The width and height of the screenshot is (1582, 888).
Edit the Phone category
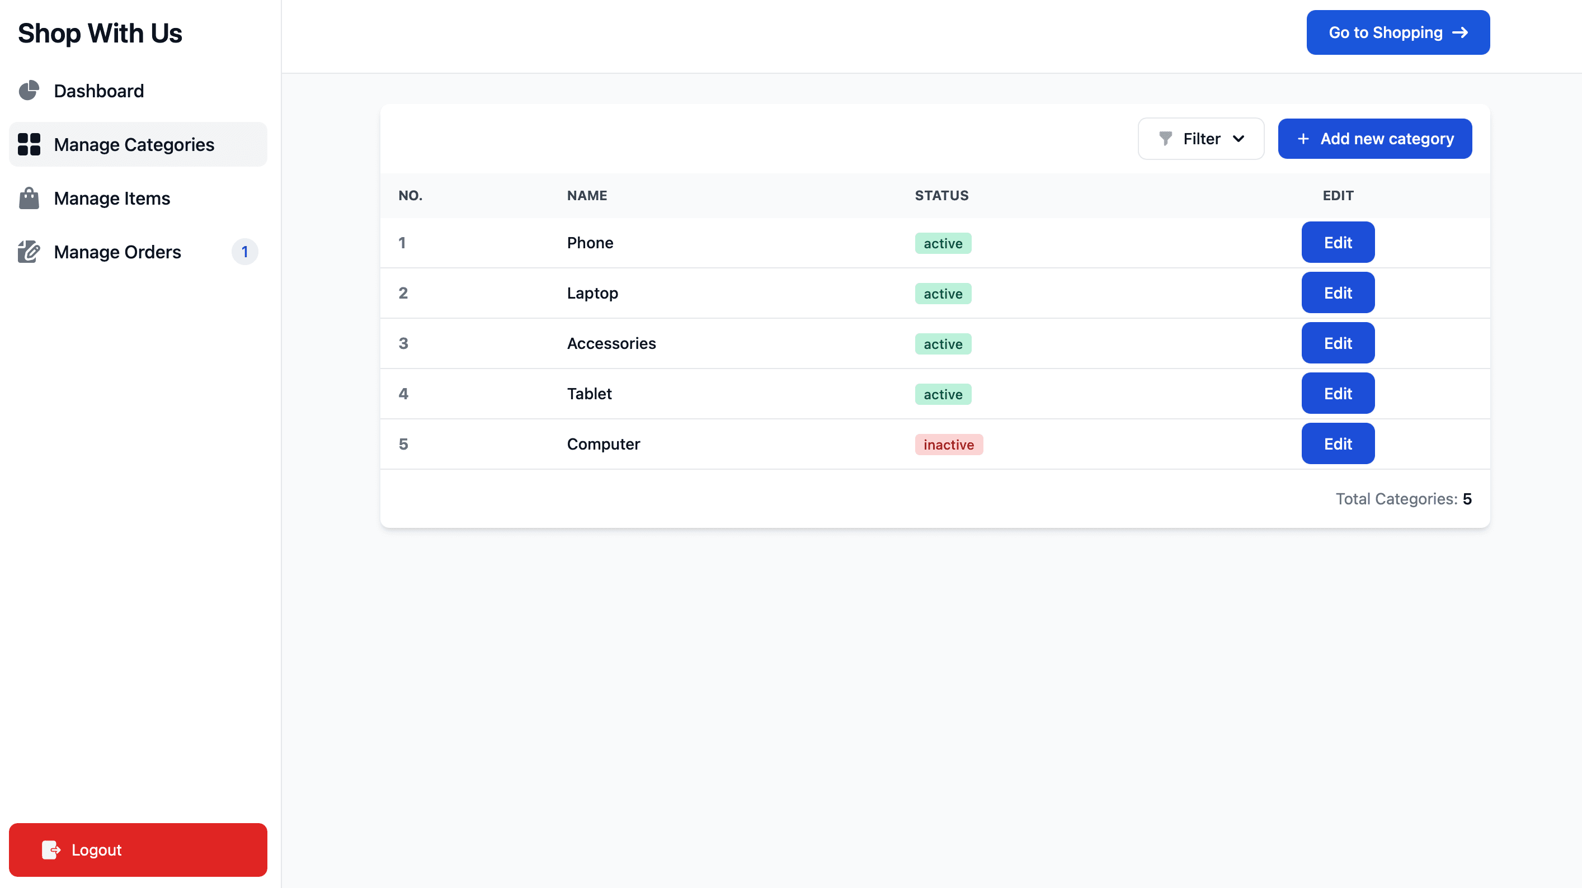click(x=1338, y=243)
